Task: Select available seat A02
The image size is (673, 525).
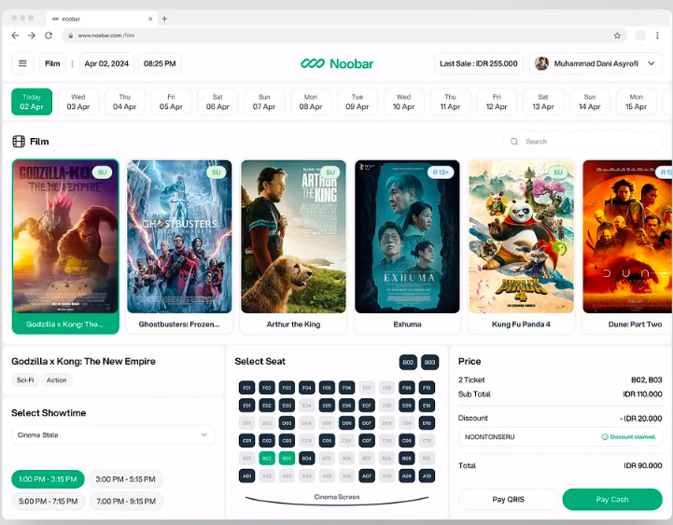Action: click(267, 476)
